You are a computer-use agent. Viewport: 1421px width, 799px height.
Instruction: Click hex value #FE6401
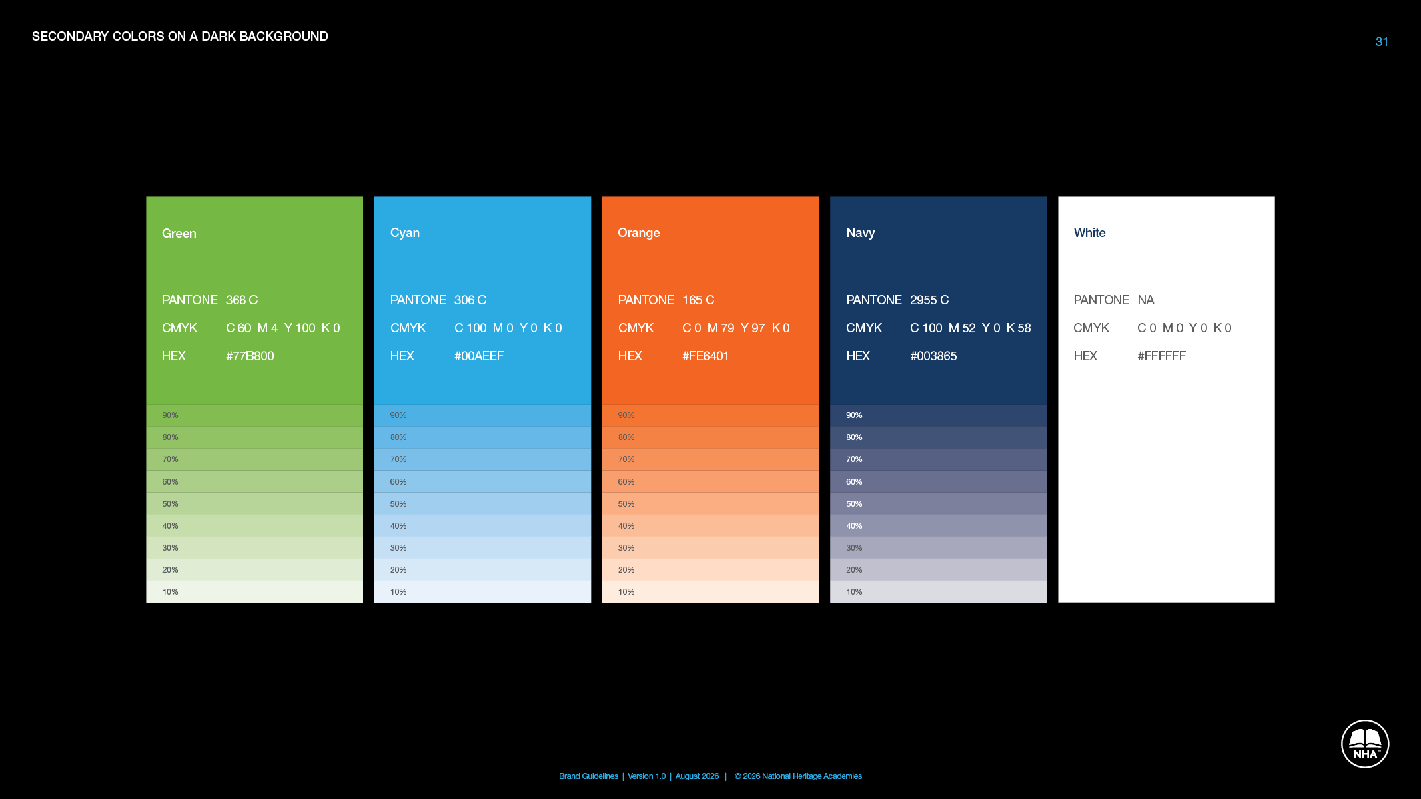(x=705, y=356)
